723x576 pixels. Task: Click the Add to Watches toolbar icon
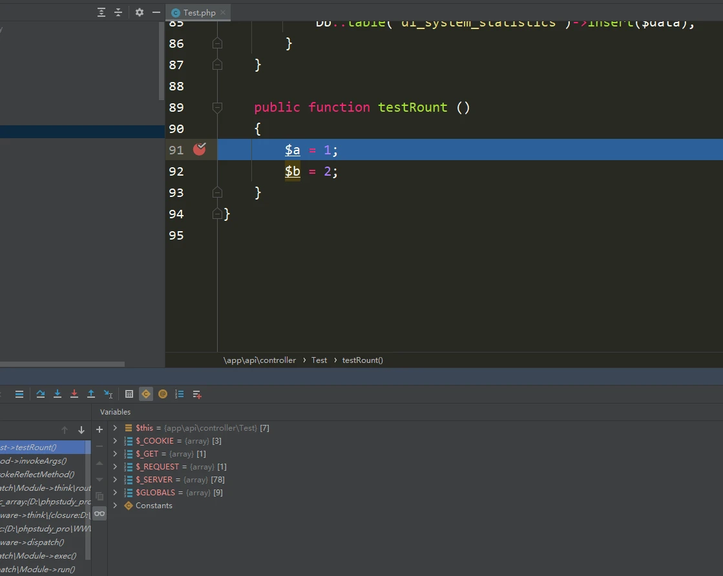(x=197, y=394)
